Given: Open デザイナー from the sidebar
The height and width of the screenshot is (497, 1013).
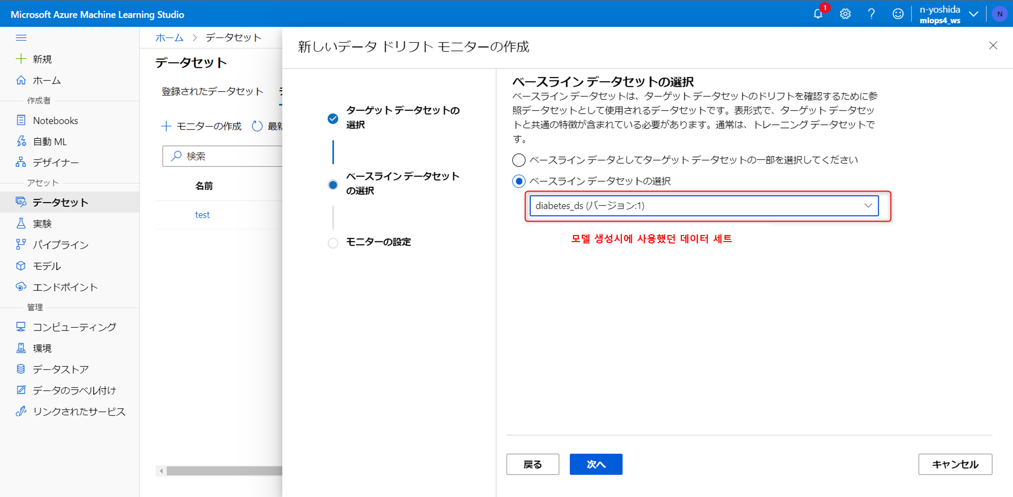Looking at the screenshot, I should tap(55, 162).
